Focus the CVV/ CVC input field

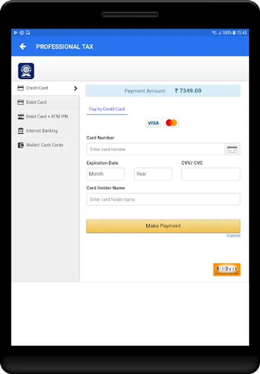pos(211,174)
